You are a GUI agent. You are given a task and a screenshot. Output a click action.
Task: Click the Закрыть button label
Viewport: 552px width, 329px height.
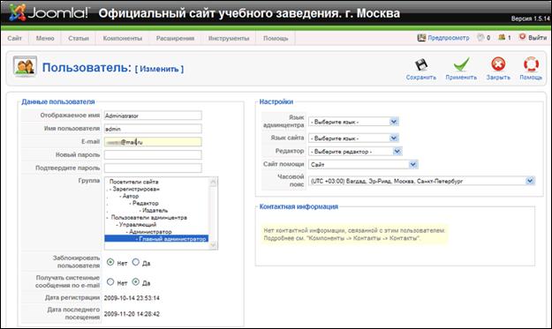[x=498, y=78]
